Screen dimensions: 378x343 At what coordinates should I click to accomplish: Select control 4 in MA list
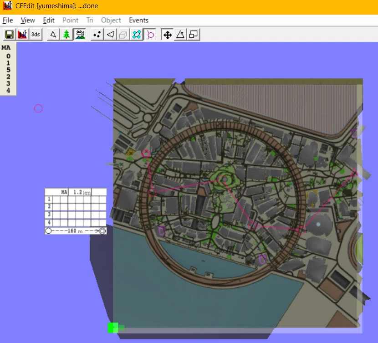[x=8, y=90]
